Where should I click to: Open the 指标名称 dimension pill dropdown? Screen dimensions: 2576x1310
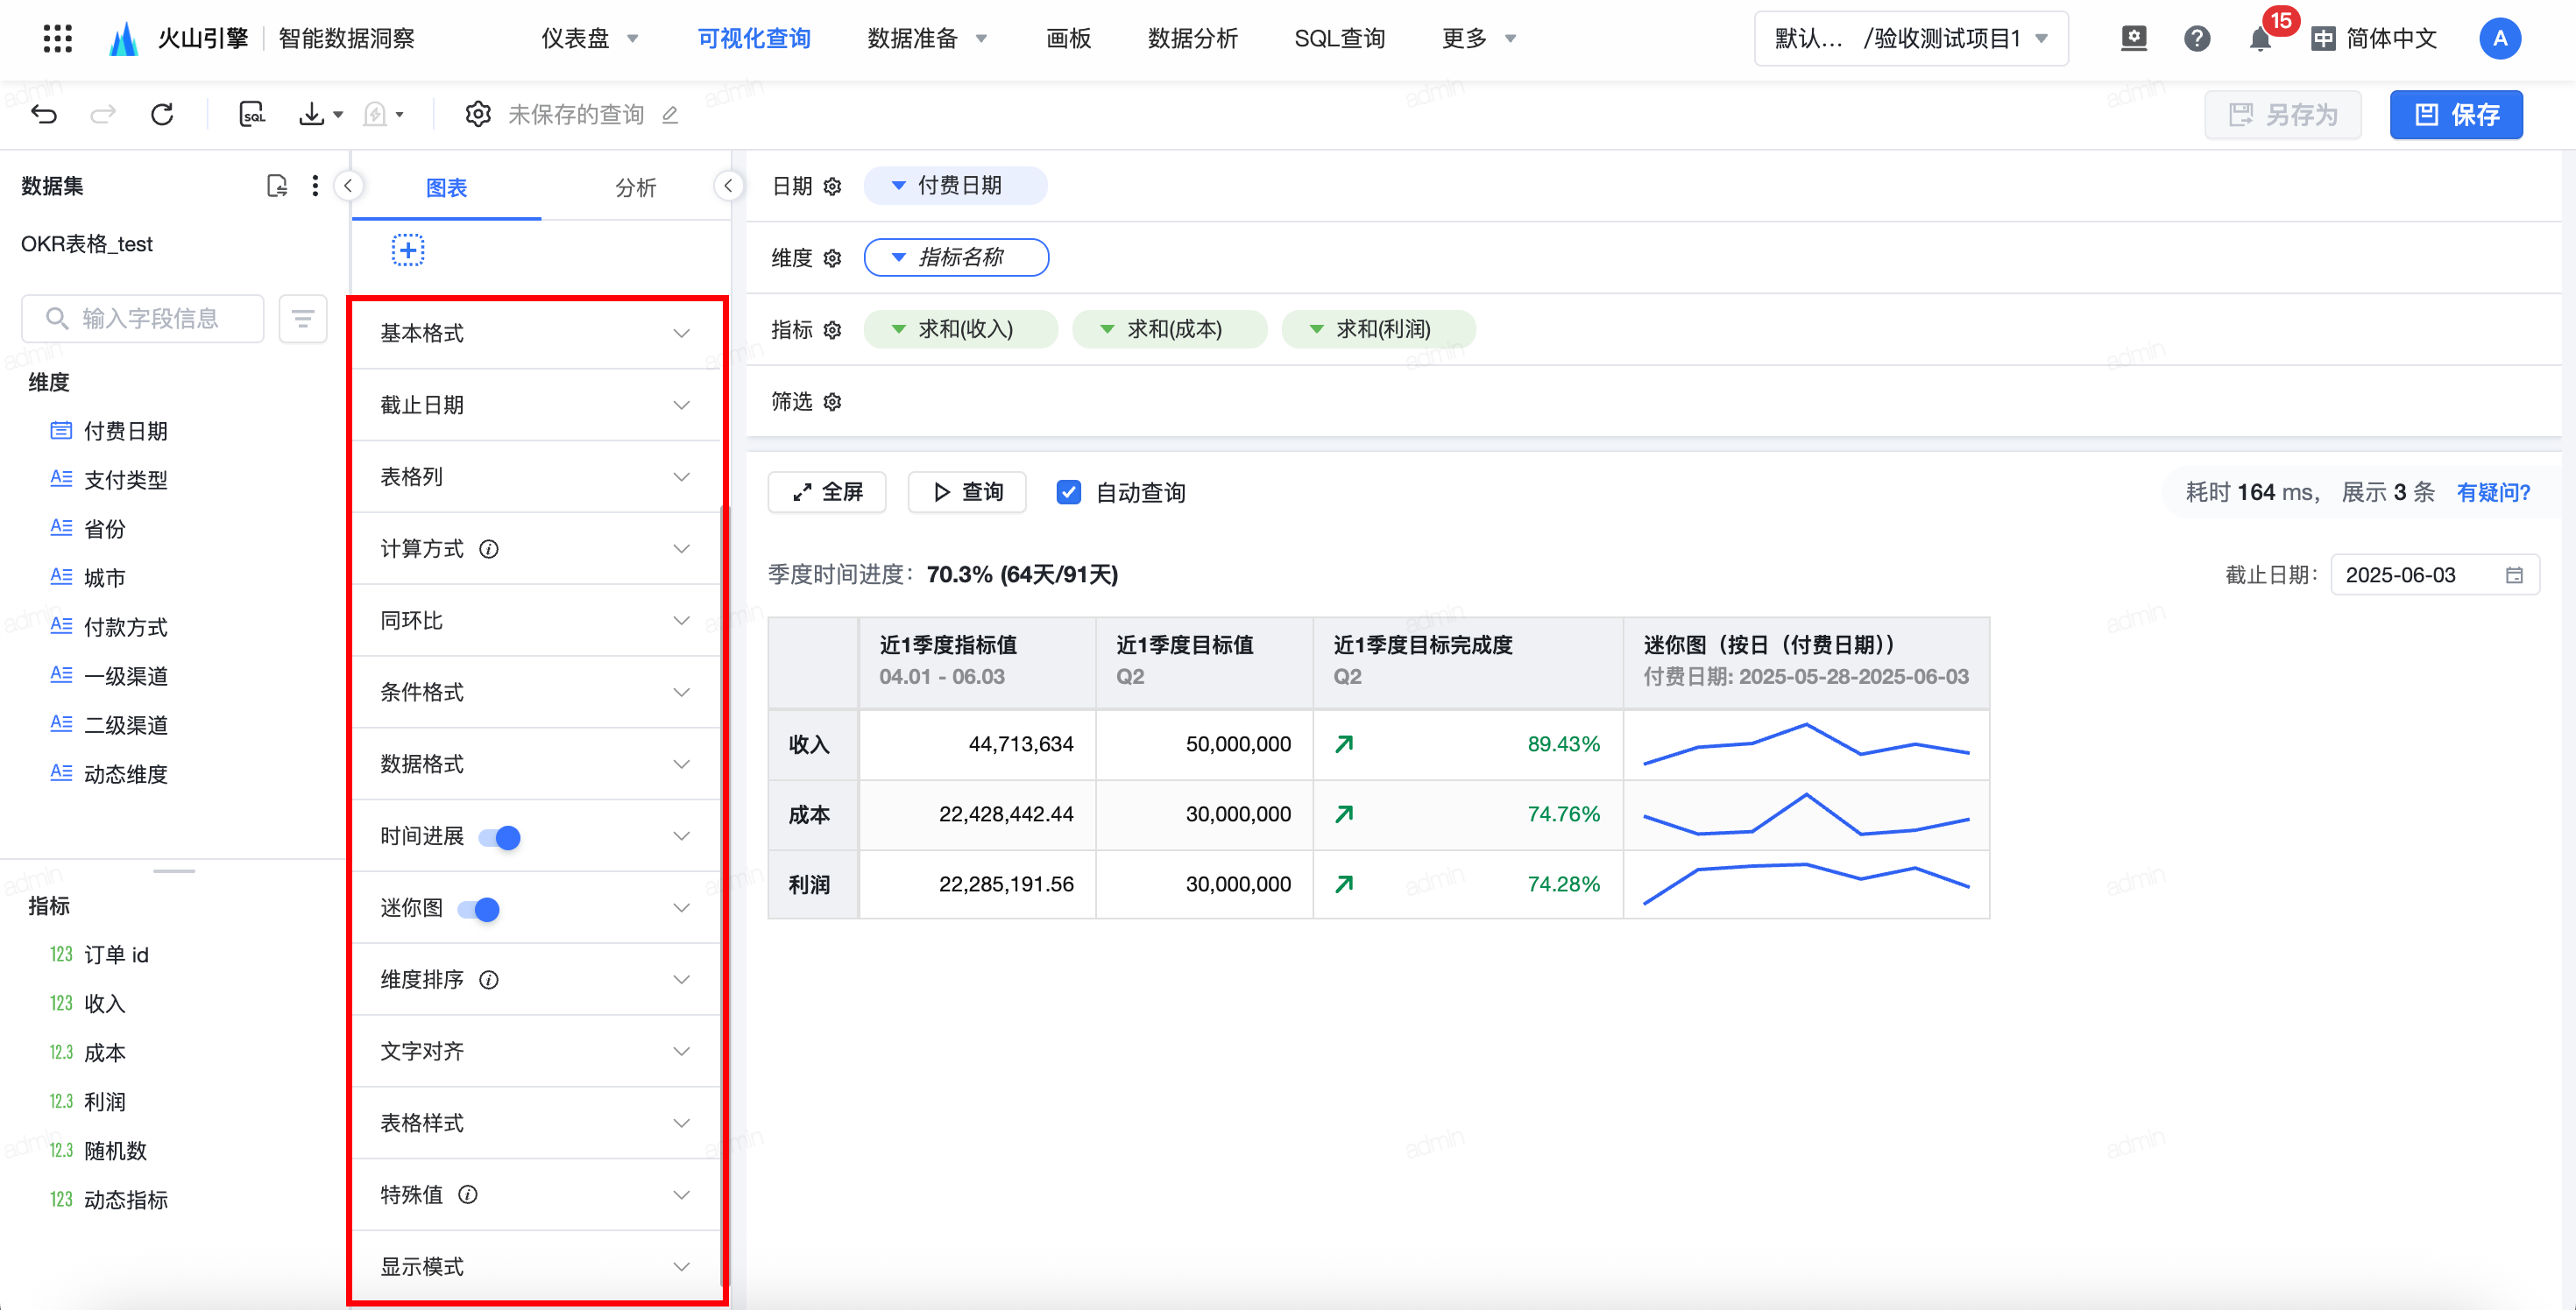pos(956,257)
